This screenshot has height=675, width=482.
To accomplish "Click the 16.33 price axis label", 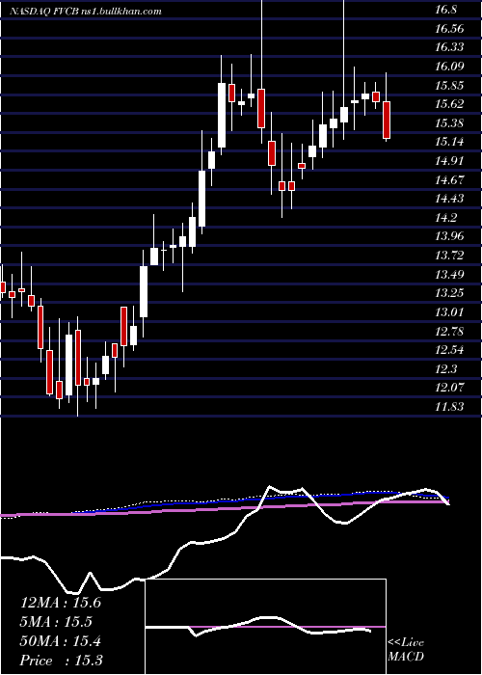I will (449, 47).
